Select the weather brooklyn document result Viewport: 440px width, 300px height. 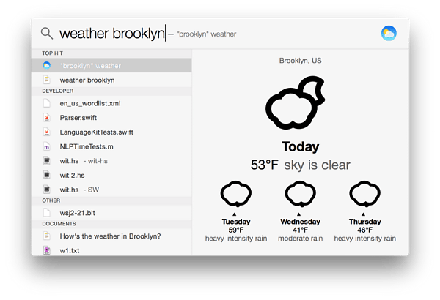coord(111,80)
